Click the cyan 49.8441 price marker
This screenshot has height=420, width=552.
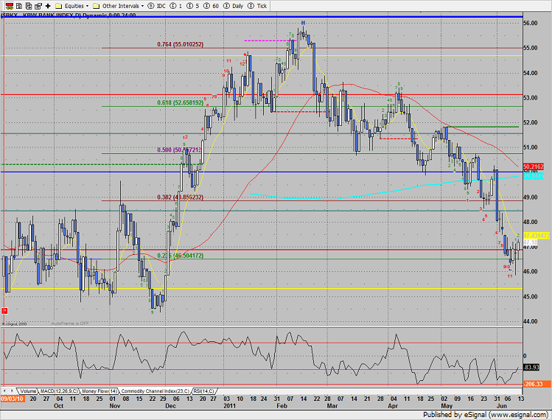534,176
